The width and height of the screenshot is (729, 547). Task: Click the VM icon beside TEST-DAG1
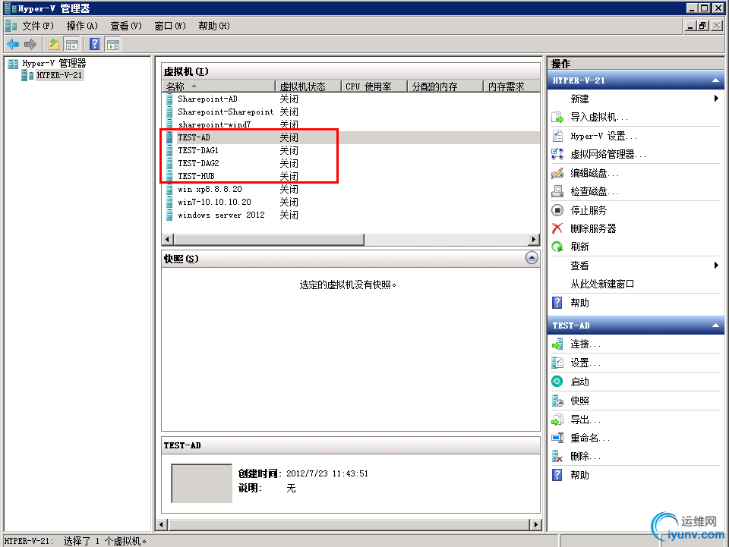[x=169, y=150]
